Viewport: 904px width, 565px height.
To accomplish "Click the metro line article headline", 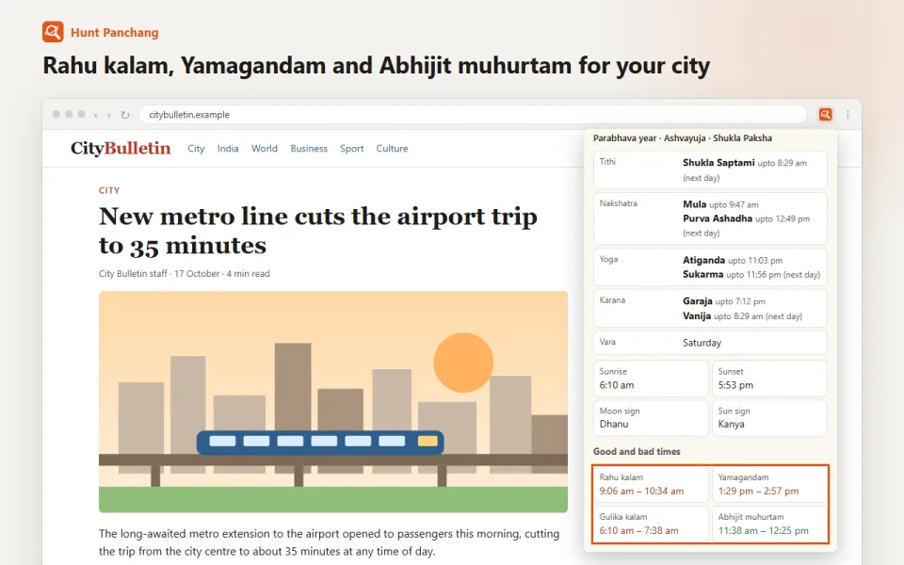I will pos(318,231).
